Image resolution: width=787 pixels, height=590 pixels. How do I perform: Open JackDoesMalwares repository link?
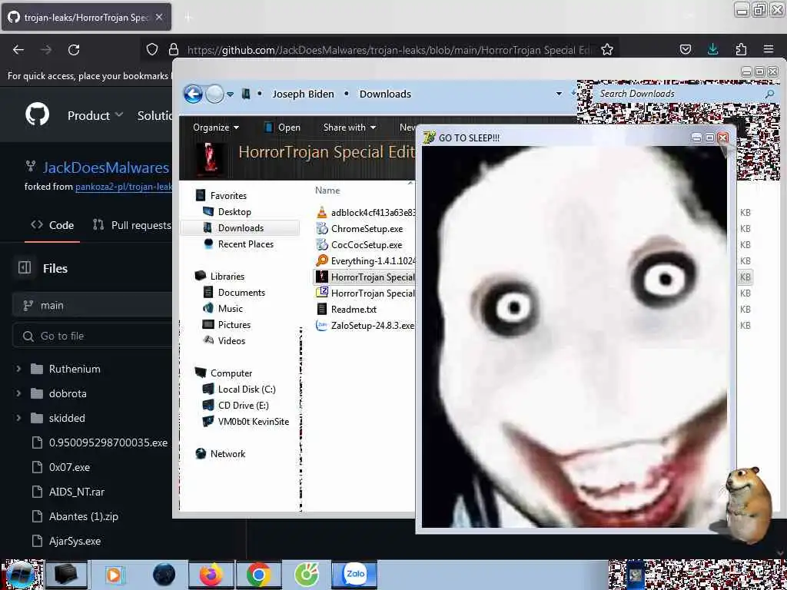tap(106, 167)
